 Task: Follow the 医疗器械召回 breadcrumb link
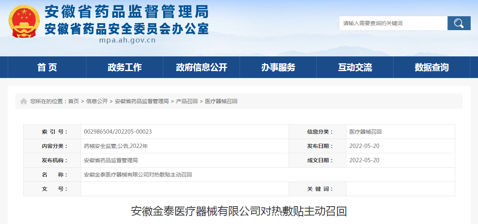tap(221, 101)
